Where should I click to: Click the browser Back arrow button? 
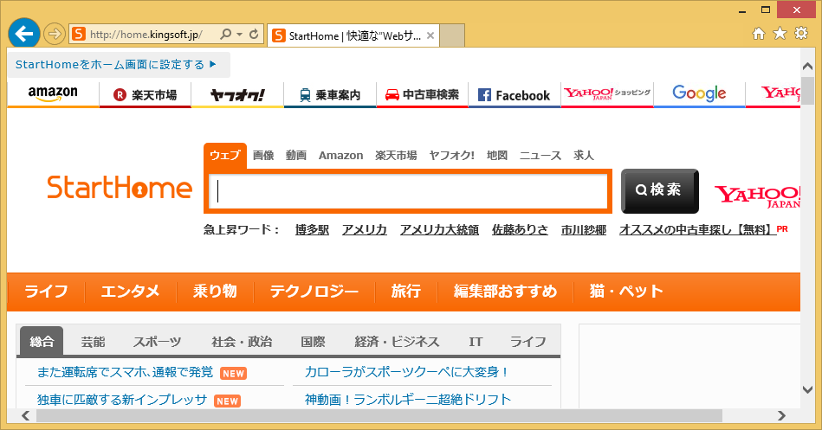click(x=24, y=34)
